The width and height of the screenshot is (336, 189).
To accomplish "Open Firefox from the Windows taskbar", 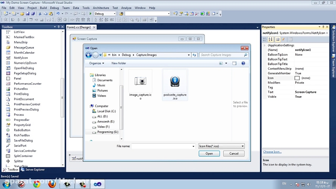I will click(x=52, y=184).
